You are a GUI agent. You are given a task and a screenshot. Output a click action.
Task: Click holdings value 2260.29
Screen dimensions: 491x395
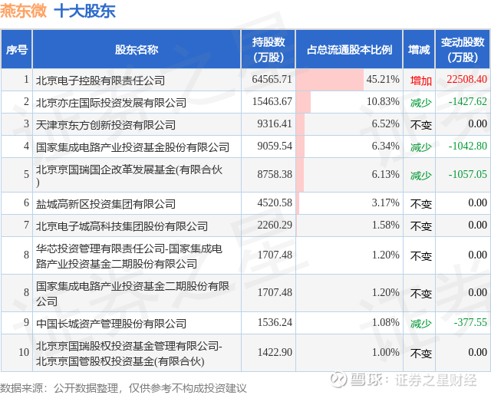coord(275,225)
